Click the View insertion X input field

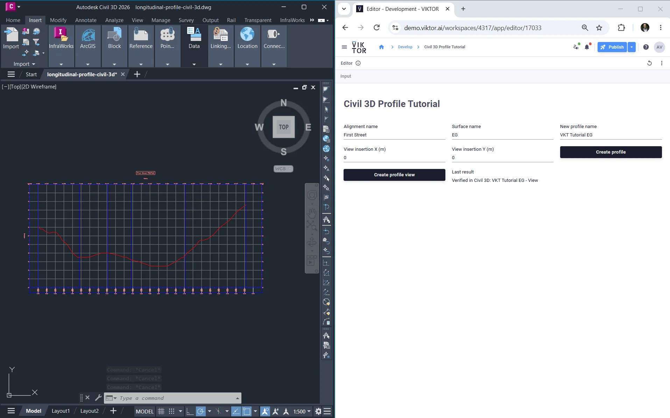tap(394, 158)
